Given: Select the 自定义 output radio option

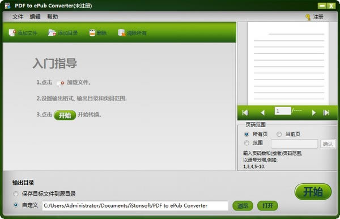Looking at the screenshot, I should pyautogui.click(x=16, y=205).
